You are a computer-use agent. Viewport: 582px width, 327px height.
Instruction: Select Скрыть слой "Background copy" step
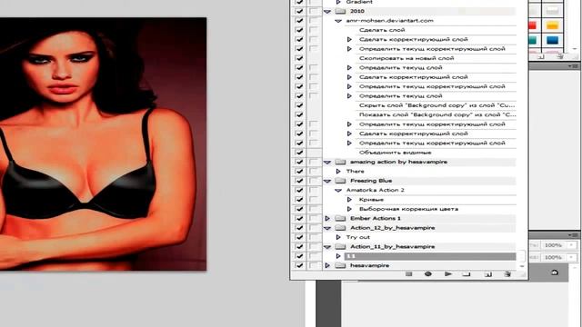pos(436,105)
